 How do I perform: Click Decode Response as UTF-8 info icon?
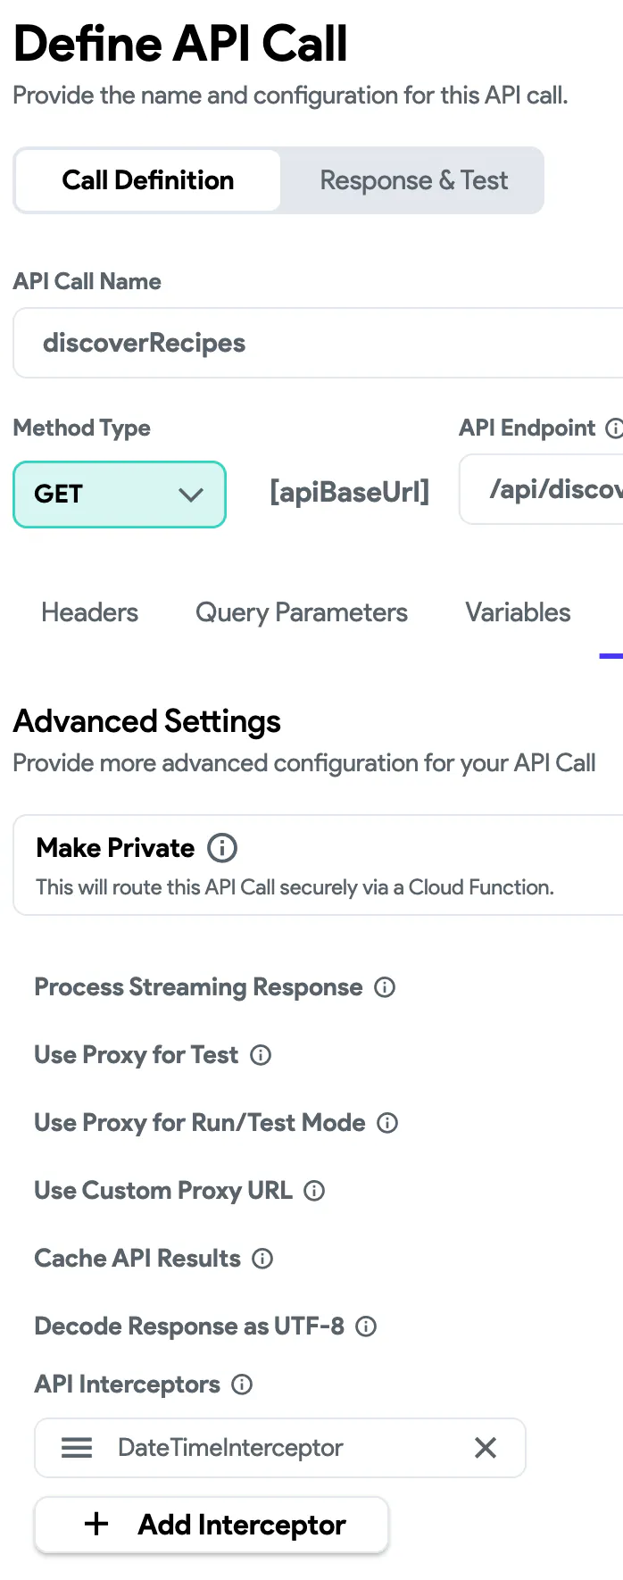[366, 1326]
